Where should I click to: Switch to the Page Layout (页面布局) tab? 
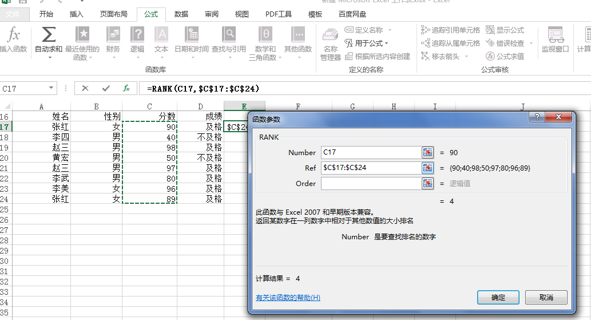pyautogui.click(x=113, y=14)
